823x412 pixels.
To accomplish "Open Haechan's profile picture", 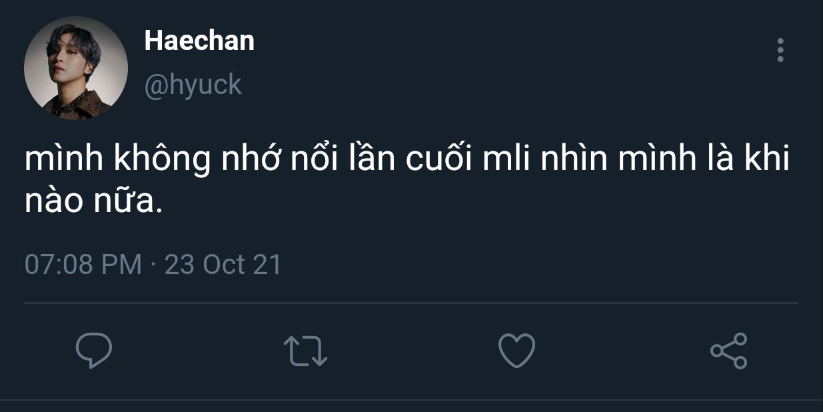I will tap(76, 68).
